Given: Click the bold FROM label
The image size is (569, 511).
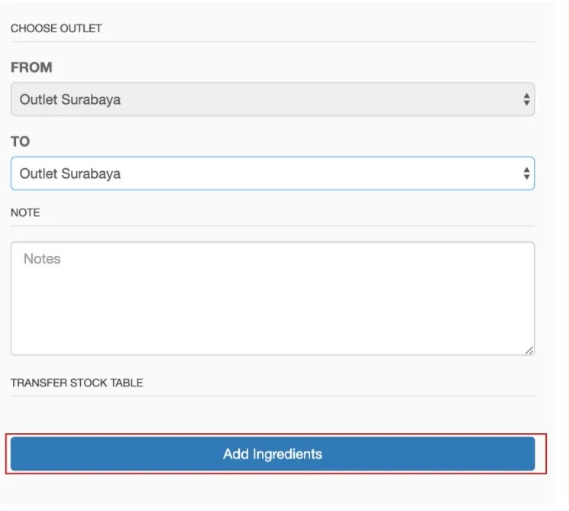Looking at the screenshot, I should click(31, 67).
